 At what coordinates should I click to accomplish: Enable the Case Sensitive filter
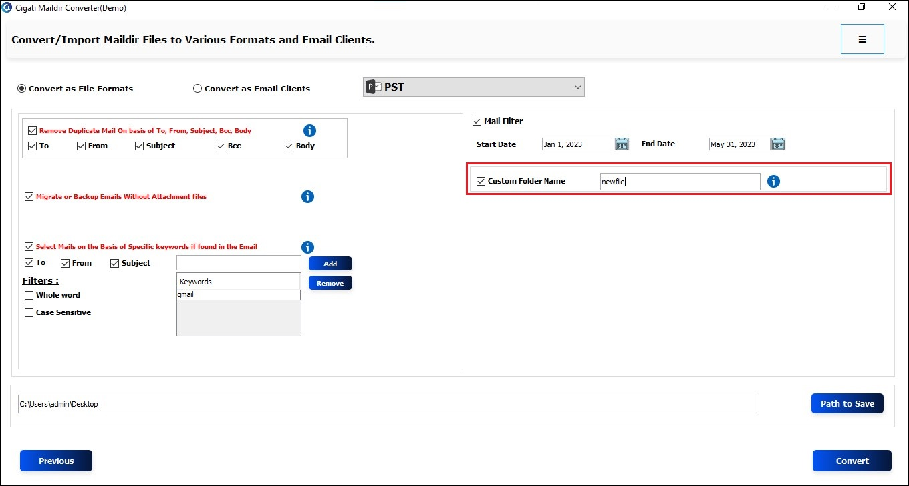[29, 312]
